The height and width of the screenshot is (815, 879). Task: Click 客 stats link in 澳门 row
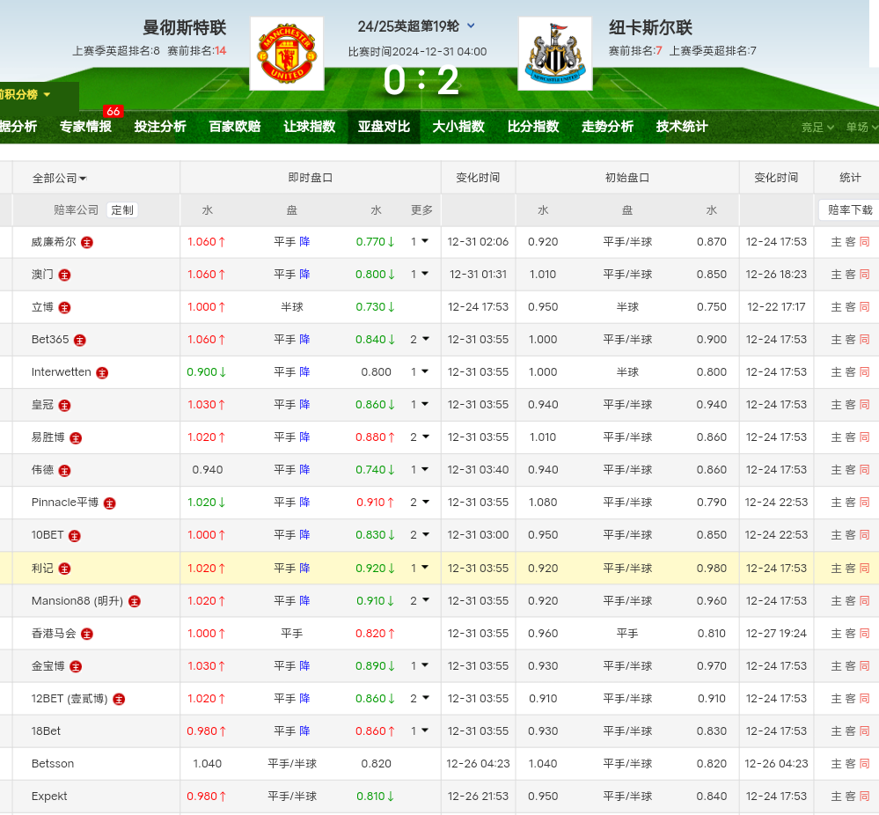851,275
